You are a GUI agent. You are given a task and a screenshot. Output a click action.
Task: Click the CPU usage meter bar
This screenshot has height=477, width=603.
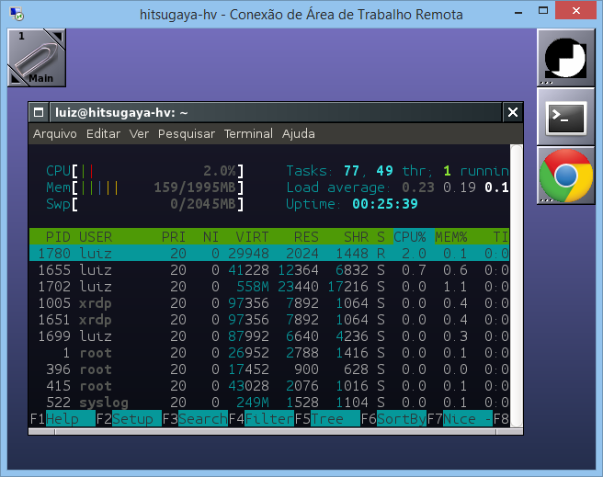[144, 171]
